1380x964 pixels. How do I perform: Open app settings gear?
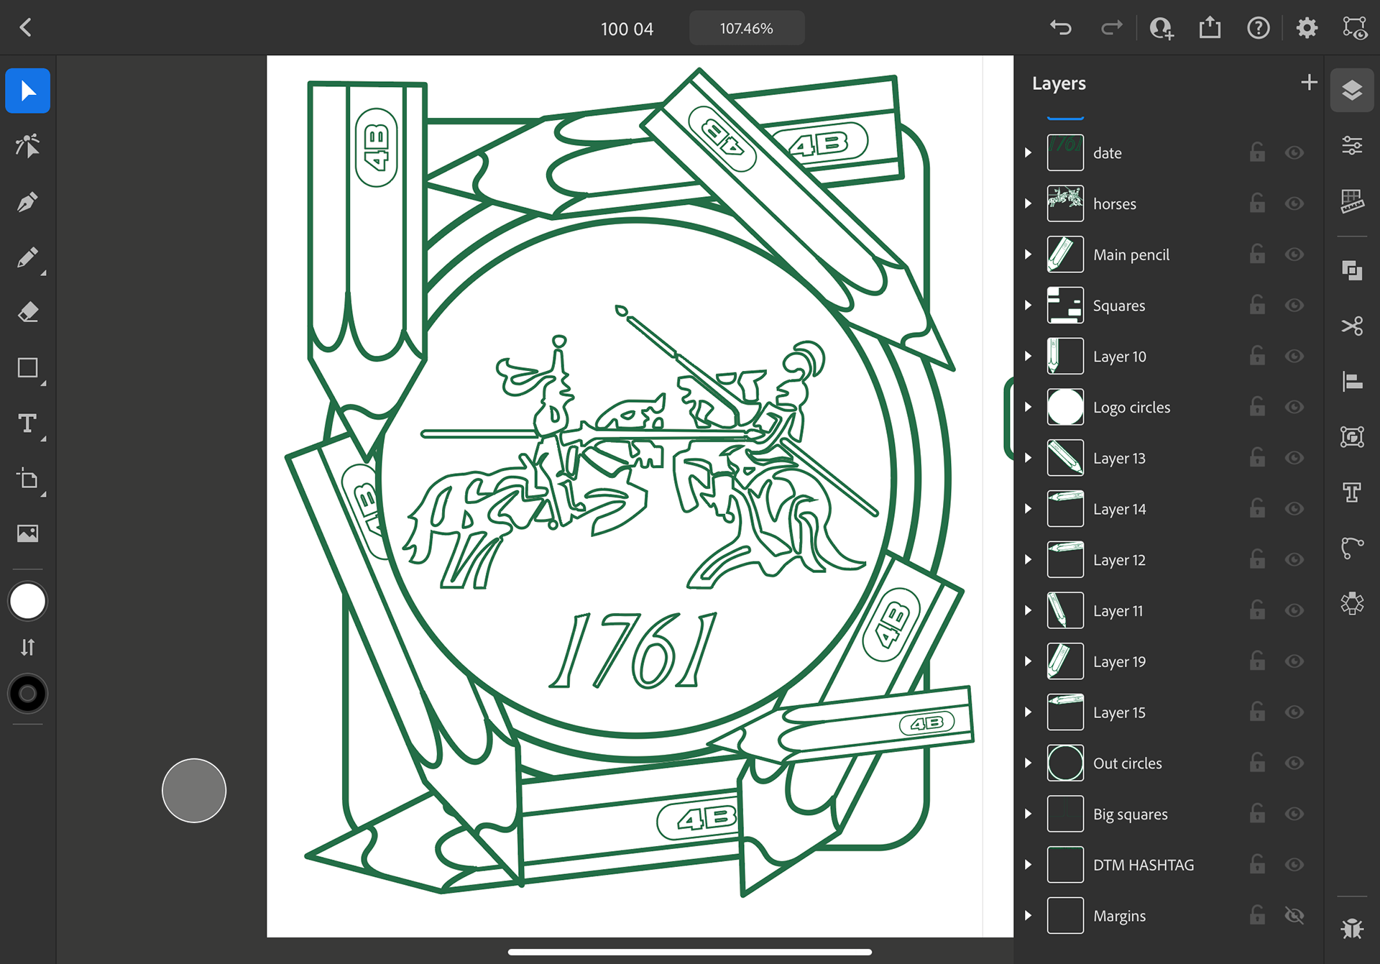point(1307,28)
